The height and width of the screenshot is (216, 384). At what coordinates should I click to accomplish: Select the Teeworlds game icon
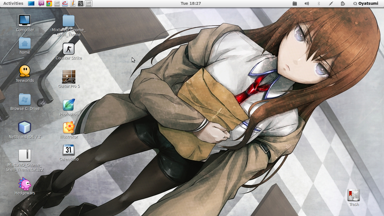25,71
